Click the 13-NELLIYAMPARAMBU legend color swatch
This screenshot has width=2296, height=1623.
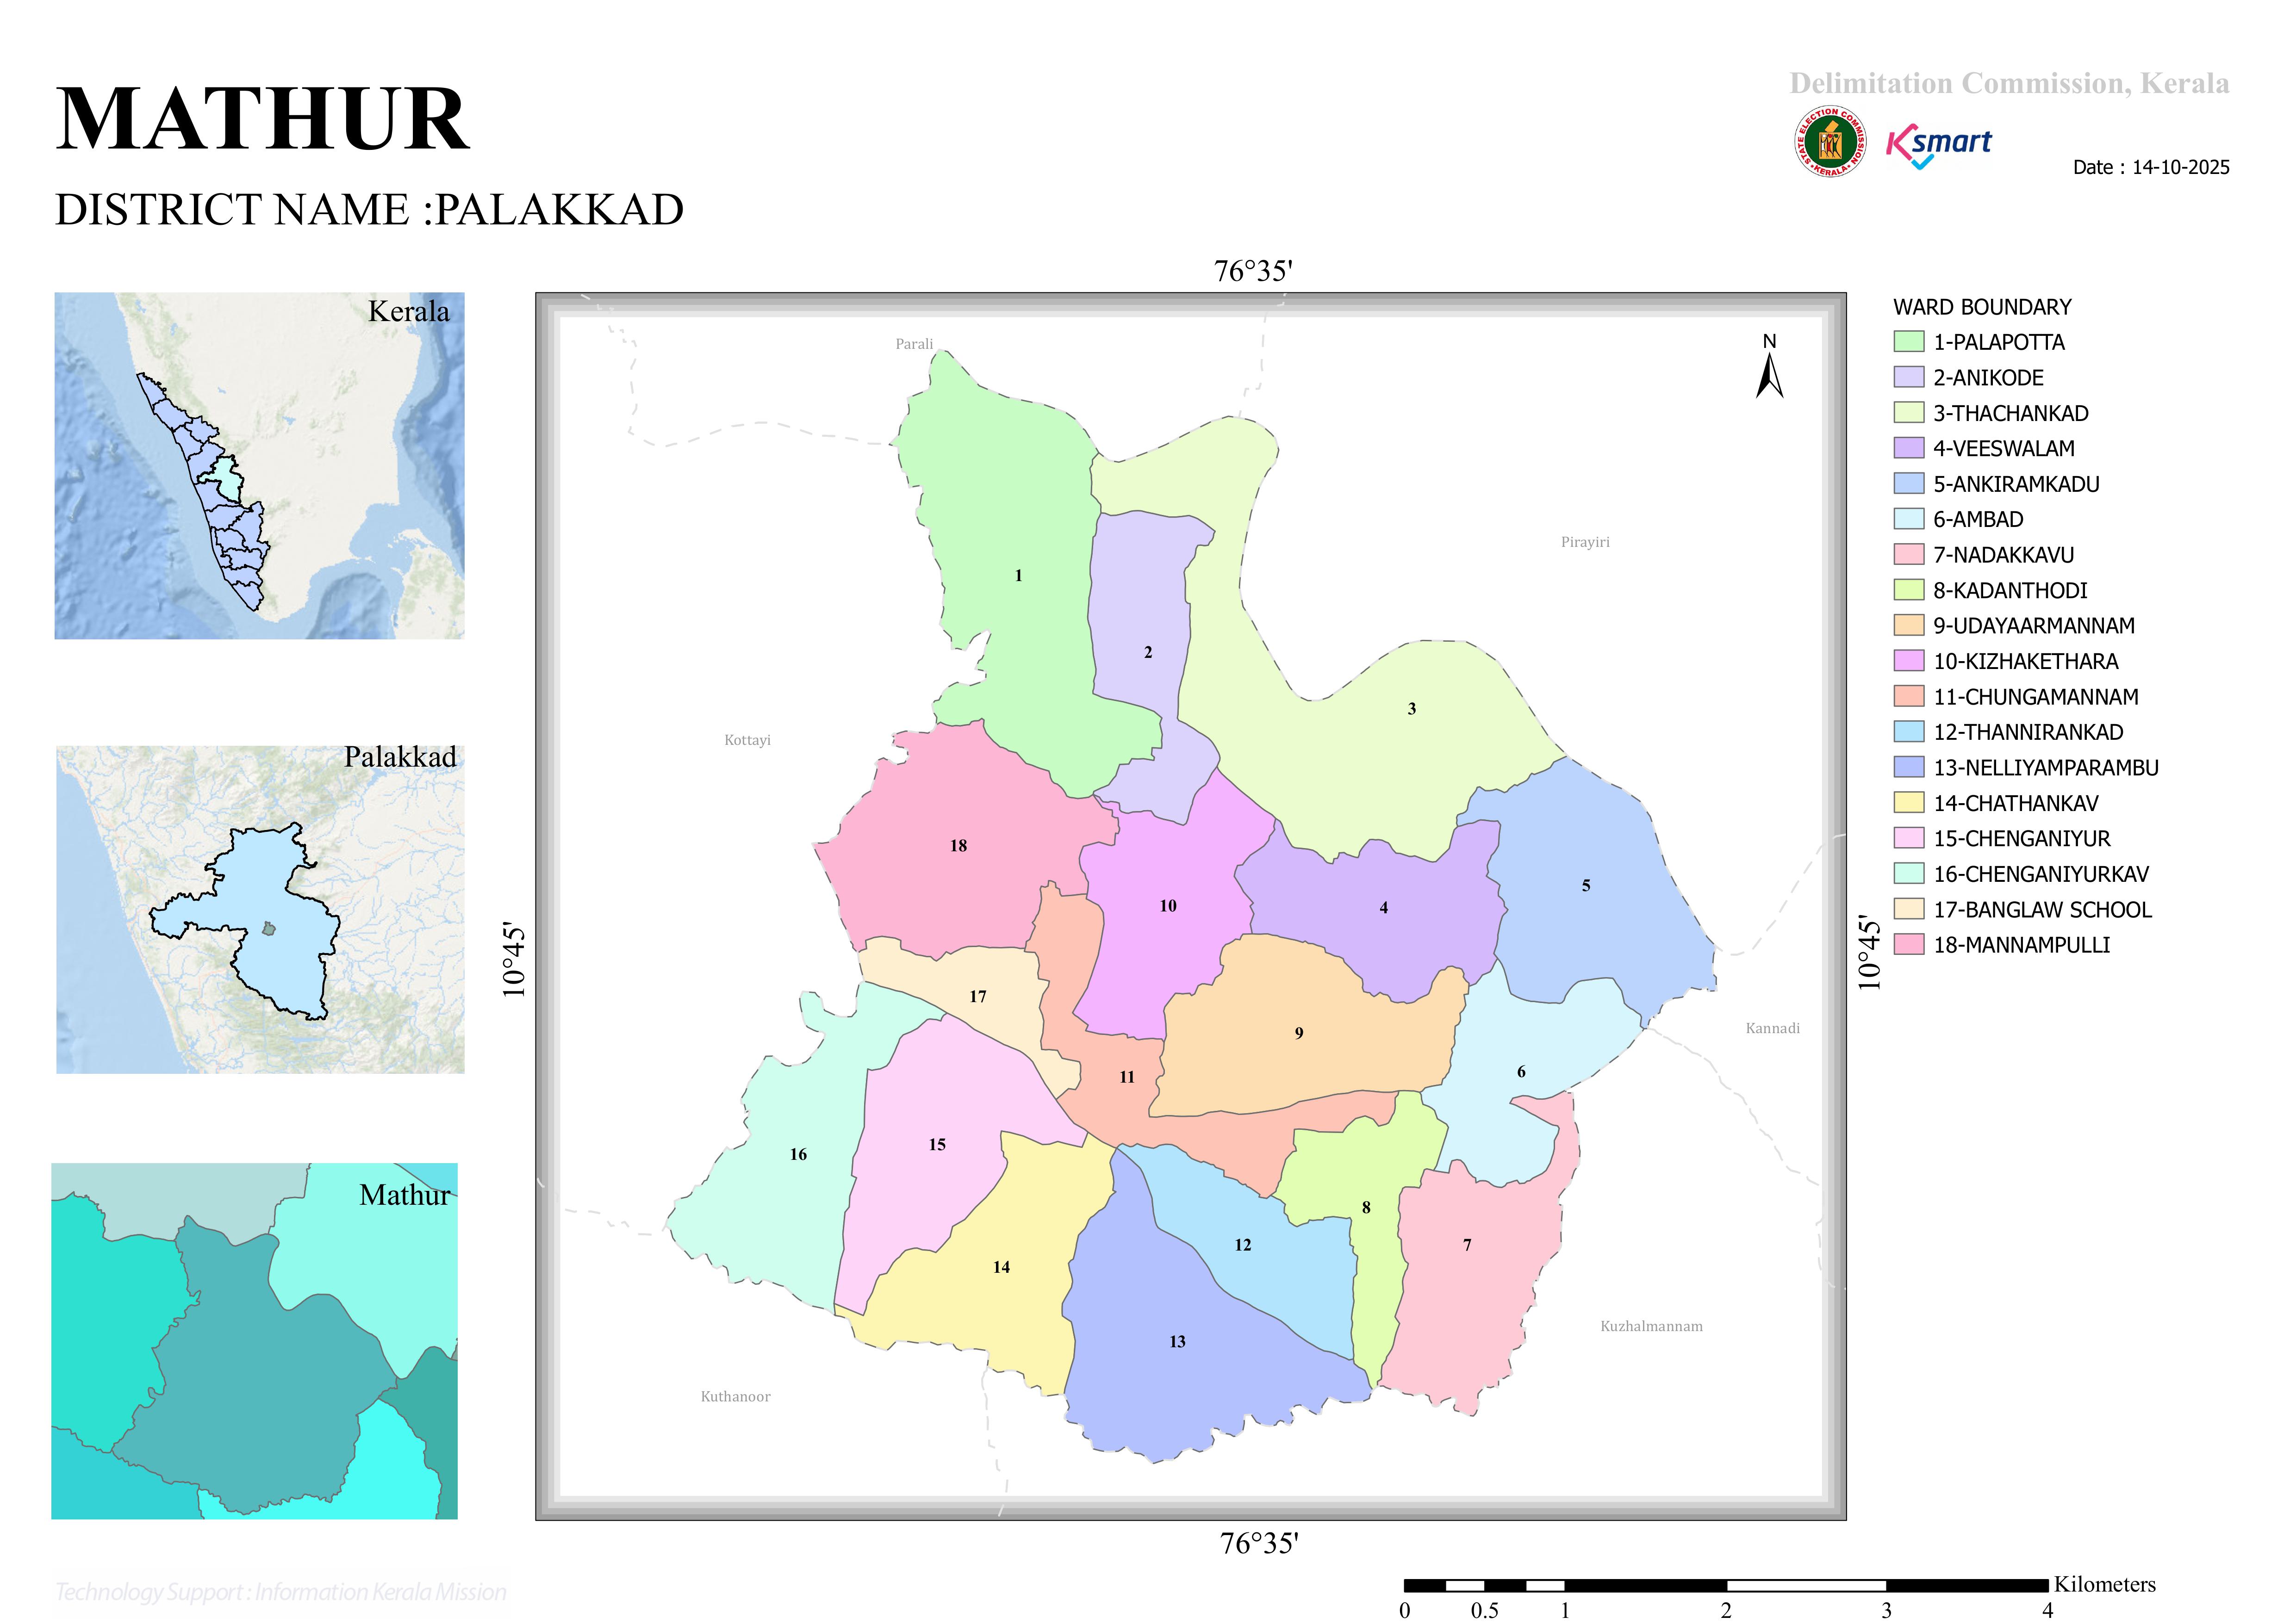click(1908, 768)
